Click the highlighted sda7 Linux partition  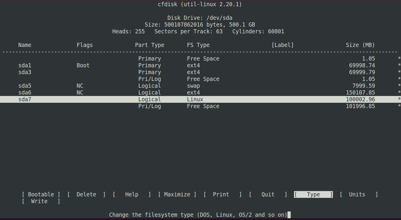pos(118,99)
